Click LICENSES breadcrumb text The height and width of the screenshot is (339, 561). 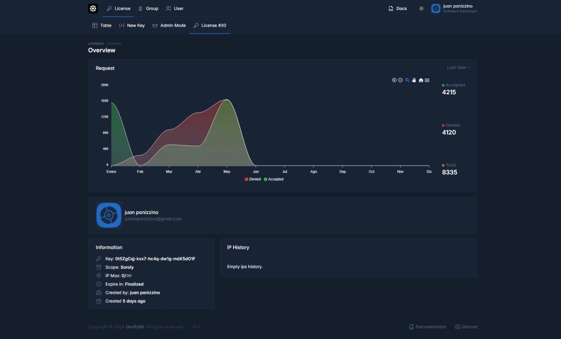click(96, 44)
